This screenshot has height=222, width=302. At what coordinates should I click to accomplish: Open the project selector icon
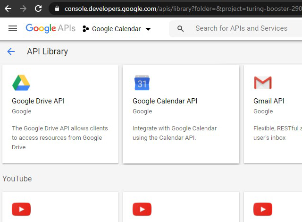tap(86, 29)
